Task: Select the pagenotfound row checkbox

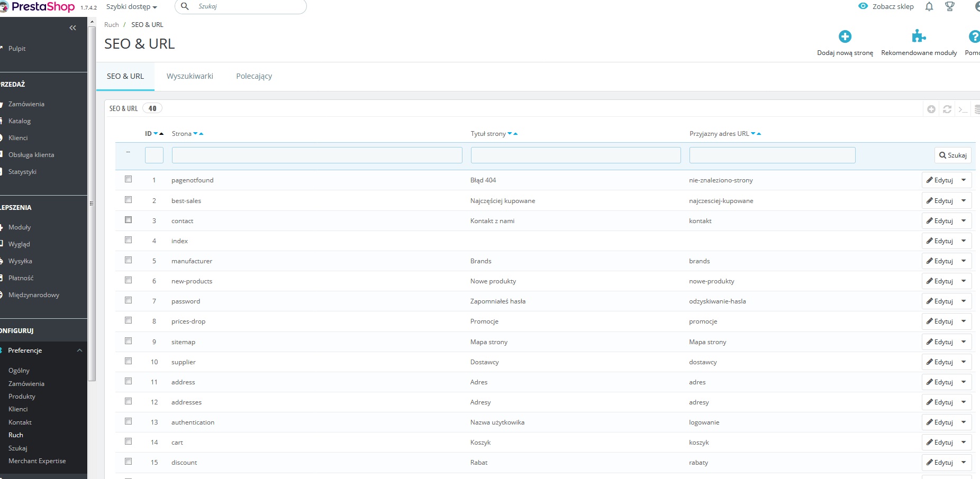Action: pyautogui.click(x=128, y=179)
